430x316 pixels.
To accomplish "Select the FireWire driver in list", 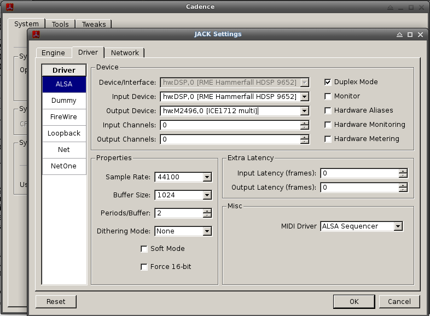I will 64,117.
